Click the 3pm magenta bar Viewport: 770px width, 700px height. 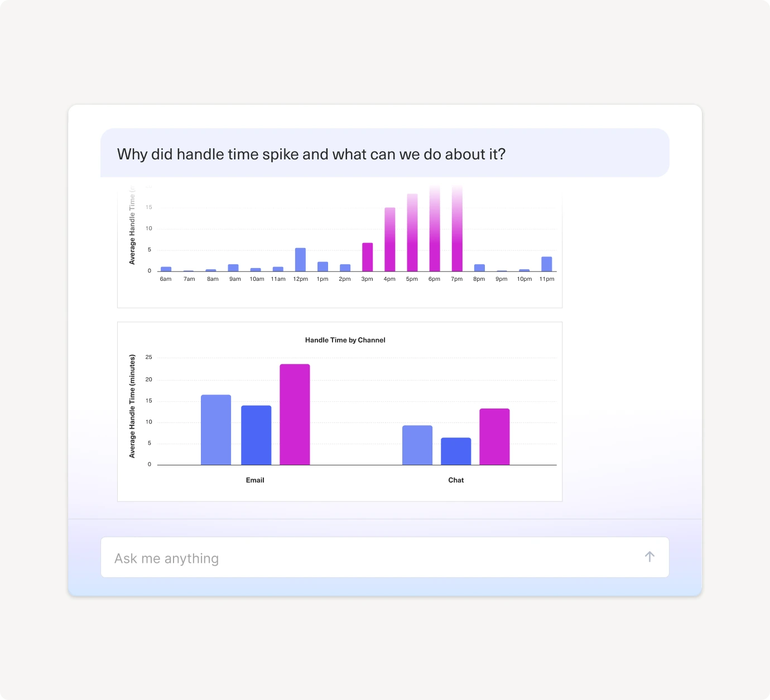pyautogui.click(x=367, y=257)
